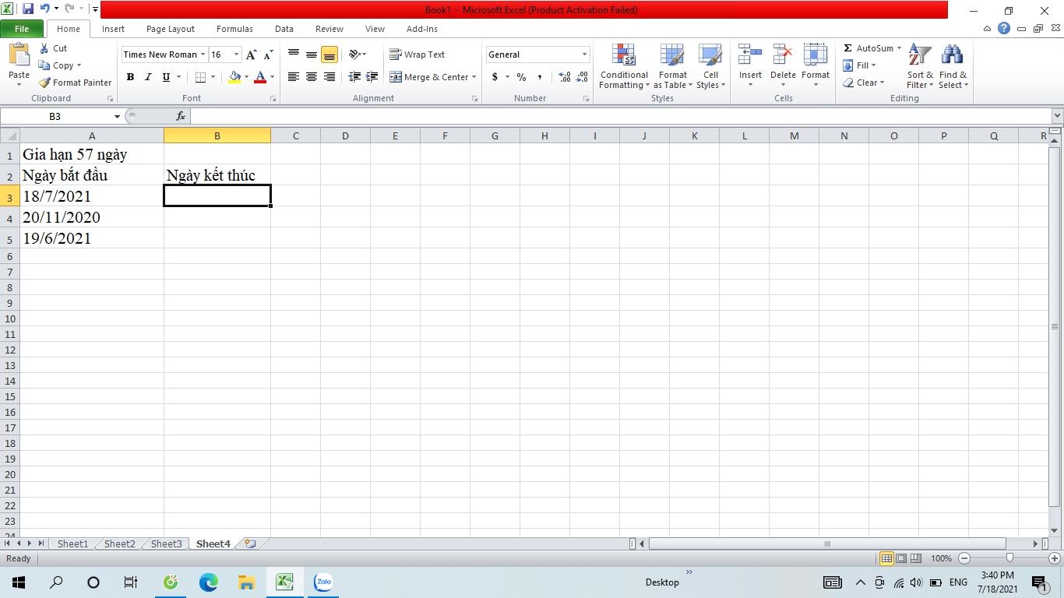
Task: Switch to the Insert ribbon tab
Action: (113, 29)
